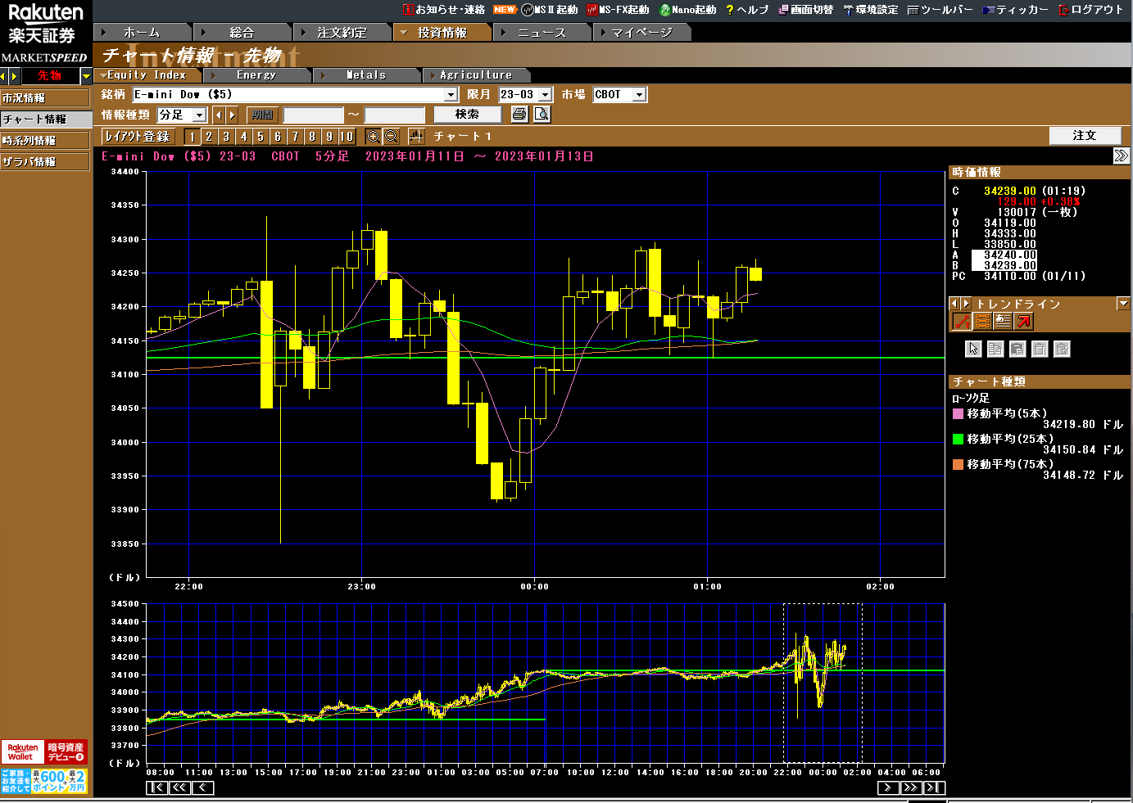The height and width of the screenshot is (803, 1133).
Task: Open the ニュース tab
Action: coord(542,33)
